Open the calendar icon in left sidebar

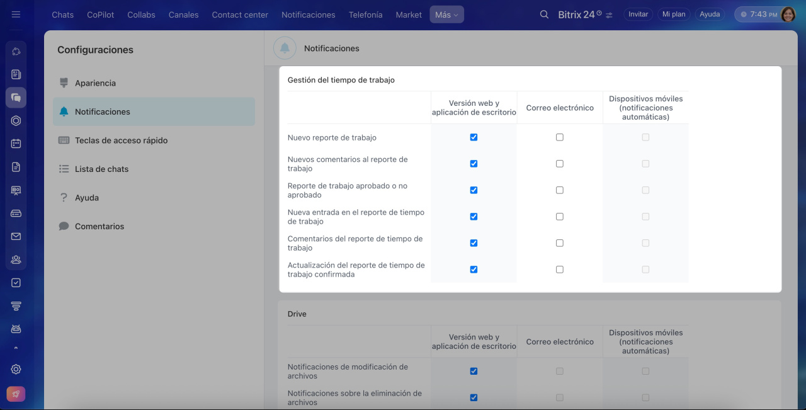click(16, 144)
